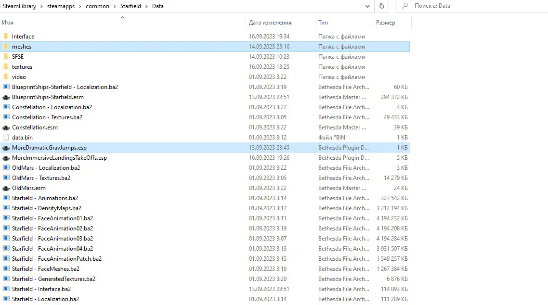Select the OldMars.esm file name
The image size is (548, 305).
[x=29, y=188]
